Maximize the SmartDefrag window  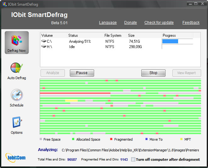pyautogui.click(x=196, y=4)
